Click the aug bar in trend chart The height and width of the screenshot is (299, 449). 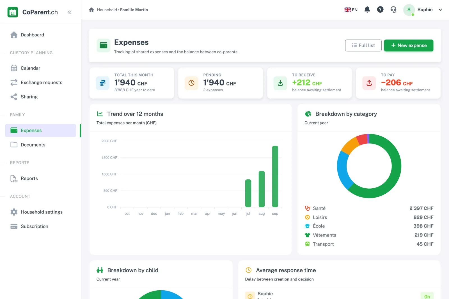point(262,189)
